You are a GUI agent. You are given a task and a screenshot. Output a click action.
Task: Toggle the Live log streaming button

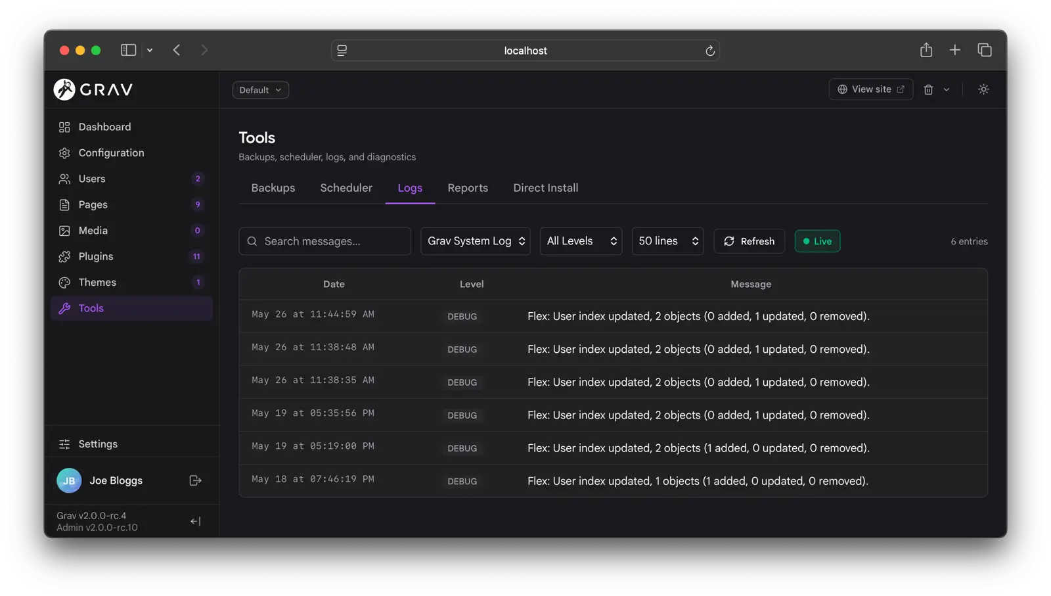pos(817,241)
